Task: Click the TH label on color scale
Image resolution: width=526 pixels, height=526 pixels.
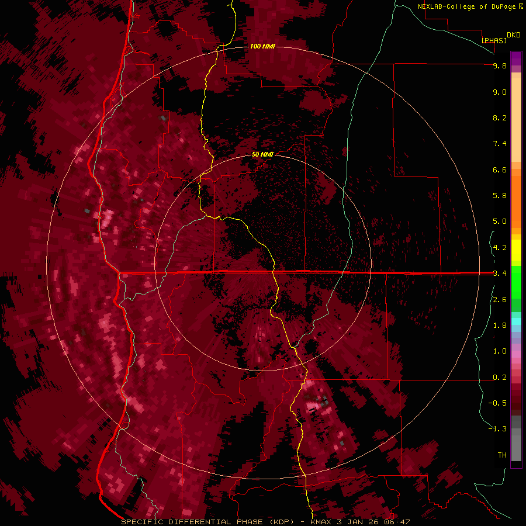Action: coord(502,455)
